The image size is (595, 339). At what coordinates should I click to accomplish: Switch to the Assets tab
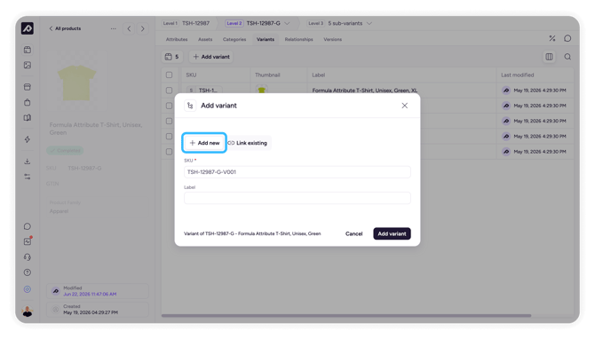pos(205,39)
